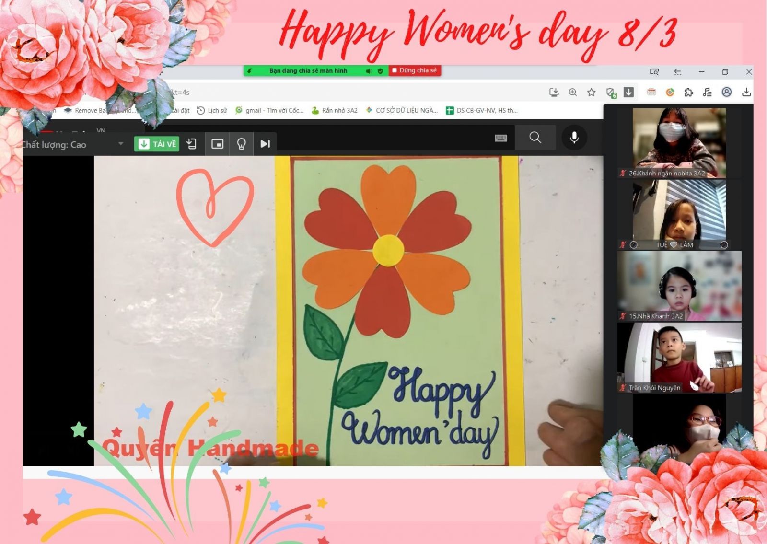Open the media playlist music note icon
The image size is (767, 544).
pyautogui.click(x=708, y=92)
